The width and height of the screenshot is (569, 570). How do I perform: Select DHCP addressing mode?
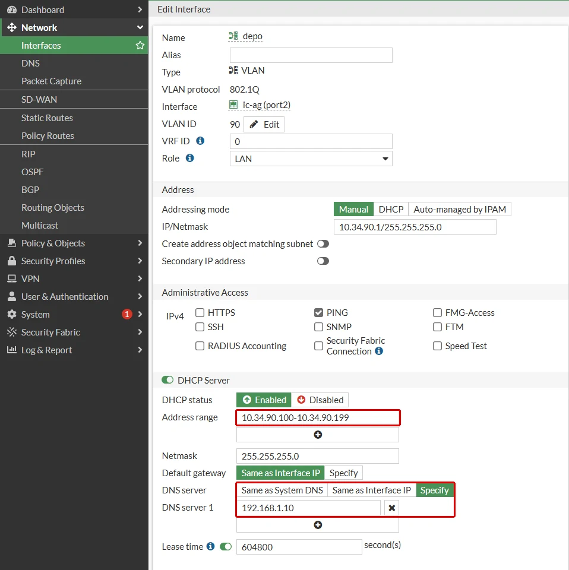pyautogui.click(x=391, y=210)
